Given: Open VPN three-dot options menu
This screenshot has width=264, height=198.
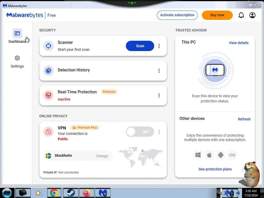Looking at the screenshot, I should pos(159,132).
